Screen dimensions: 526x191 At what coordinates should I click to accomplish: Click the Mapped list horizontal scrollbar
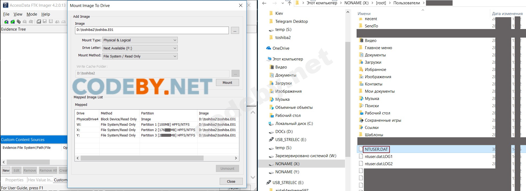coord(157,158)
